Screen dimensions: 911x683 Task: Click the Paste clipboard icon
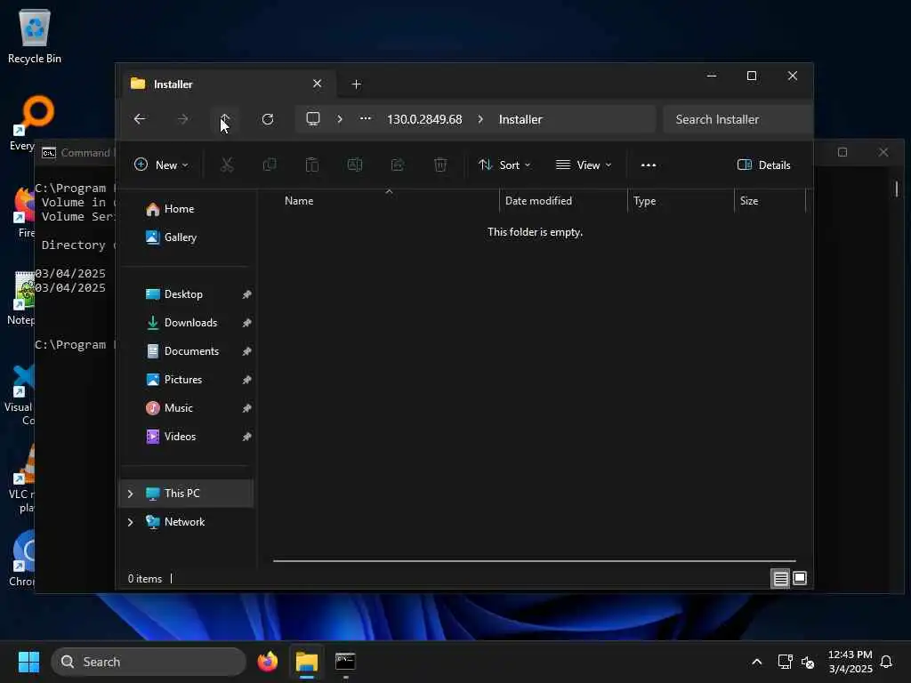pyautogui.click(x=312, y=165)
